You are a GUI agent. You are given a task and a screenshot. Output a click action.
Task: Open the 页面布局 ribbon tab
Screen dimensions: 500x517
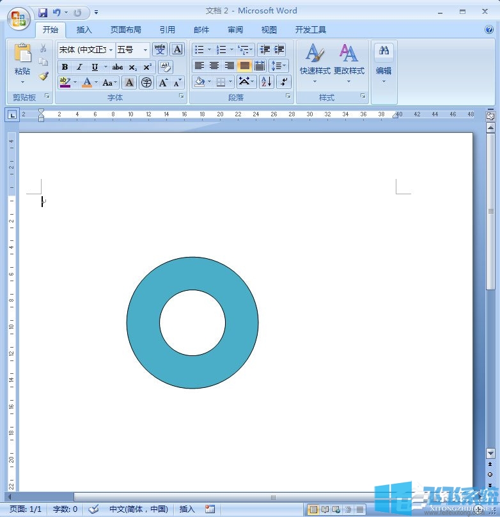click(x=125, y=29)
